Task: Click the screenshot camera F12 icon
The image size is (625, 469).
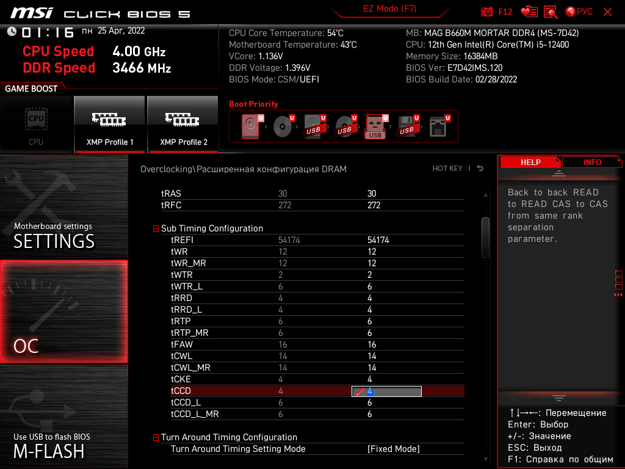Action: [496, 12]
